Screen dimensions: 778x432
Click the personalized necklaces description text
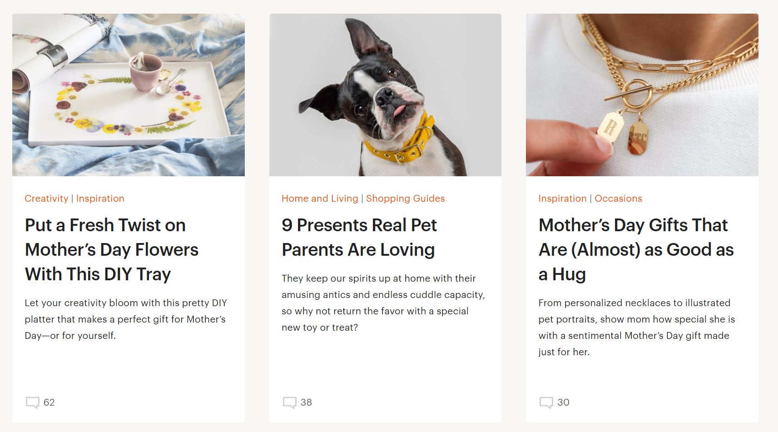(637, 328)
